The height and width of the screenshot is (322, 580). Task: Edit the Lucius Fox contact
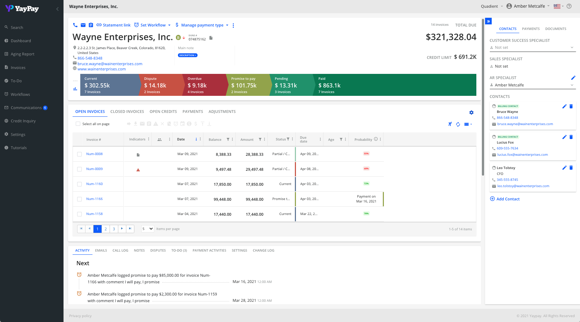point(564,137)
